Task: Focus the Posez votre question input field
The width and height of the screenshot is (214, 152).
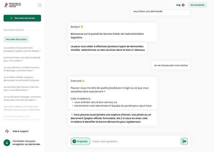Action: 135,141
